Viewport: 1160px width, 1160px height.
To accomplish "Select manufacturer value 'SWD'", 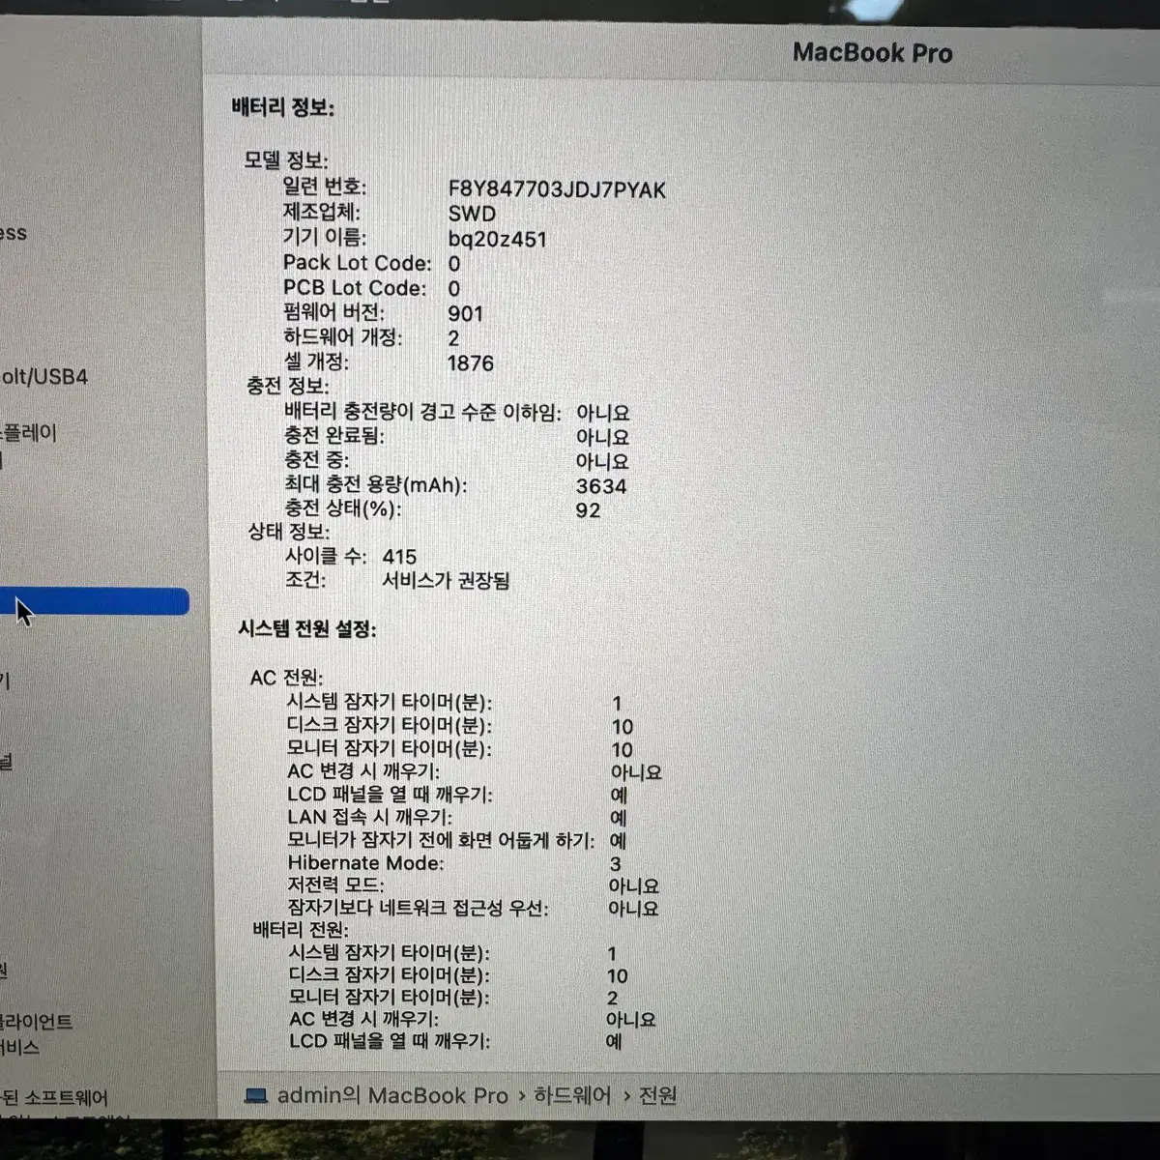I will (x=472, y=214).
